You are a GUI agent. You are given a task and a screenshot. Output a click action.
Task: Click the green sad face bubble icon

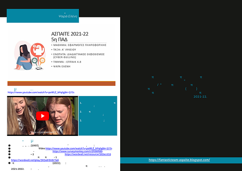(35, 60)
